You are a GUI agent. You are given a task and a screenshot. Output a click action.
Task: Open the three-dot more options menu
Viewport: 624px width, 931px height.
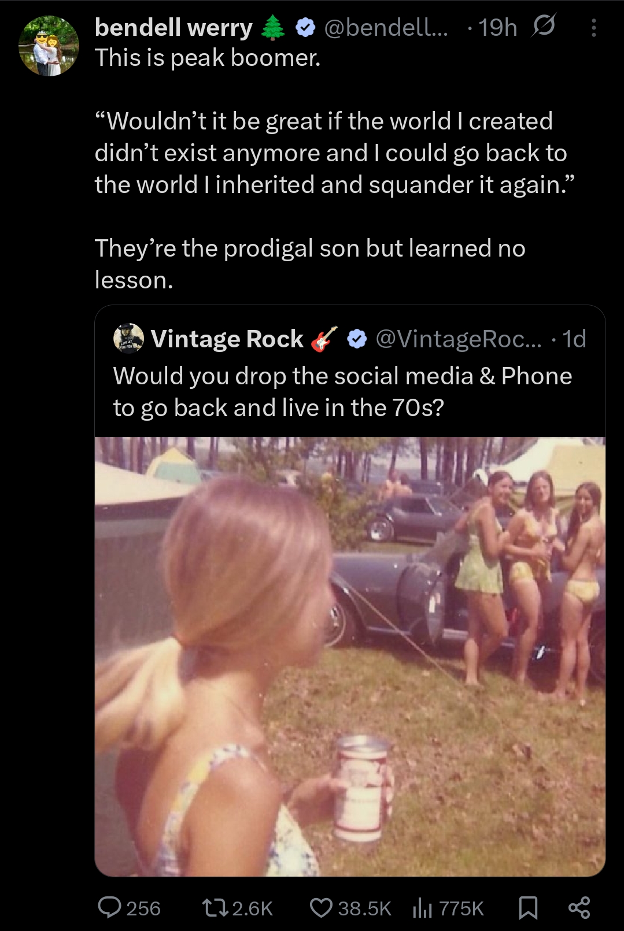coord(593,27)
